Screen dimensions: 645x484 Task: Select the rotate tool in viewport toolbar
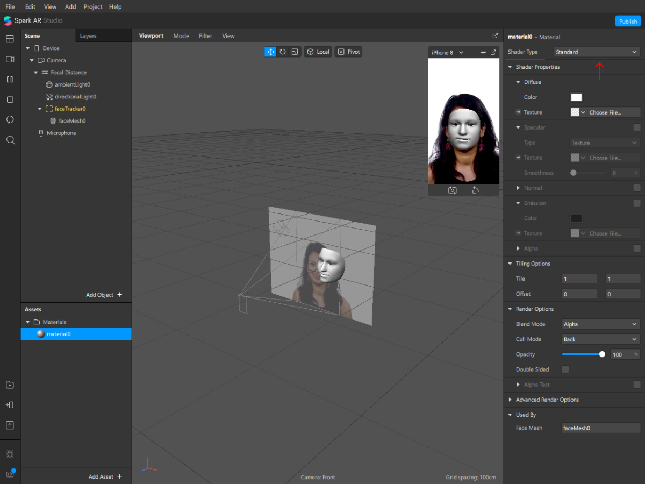[x=282, y=52]
